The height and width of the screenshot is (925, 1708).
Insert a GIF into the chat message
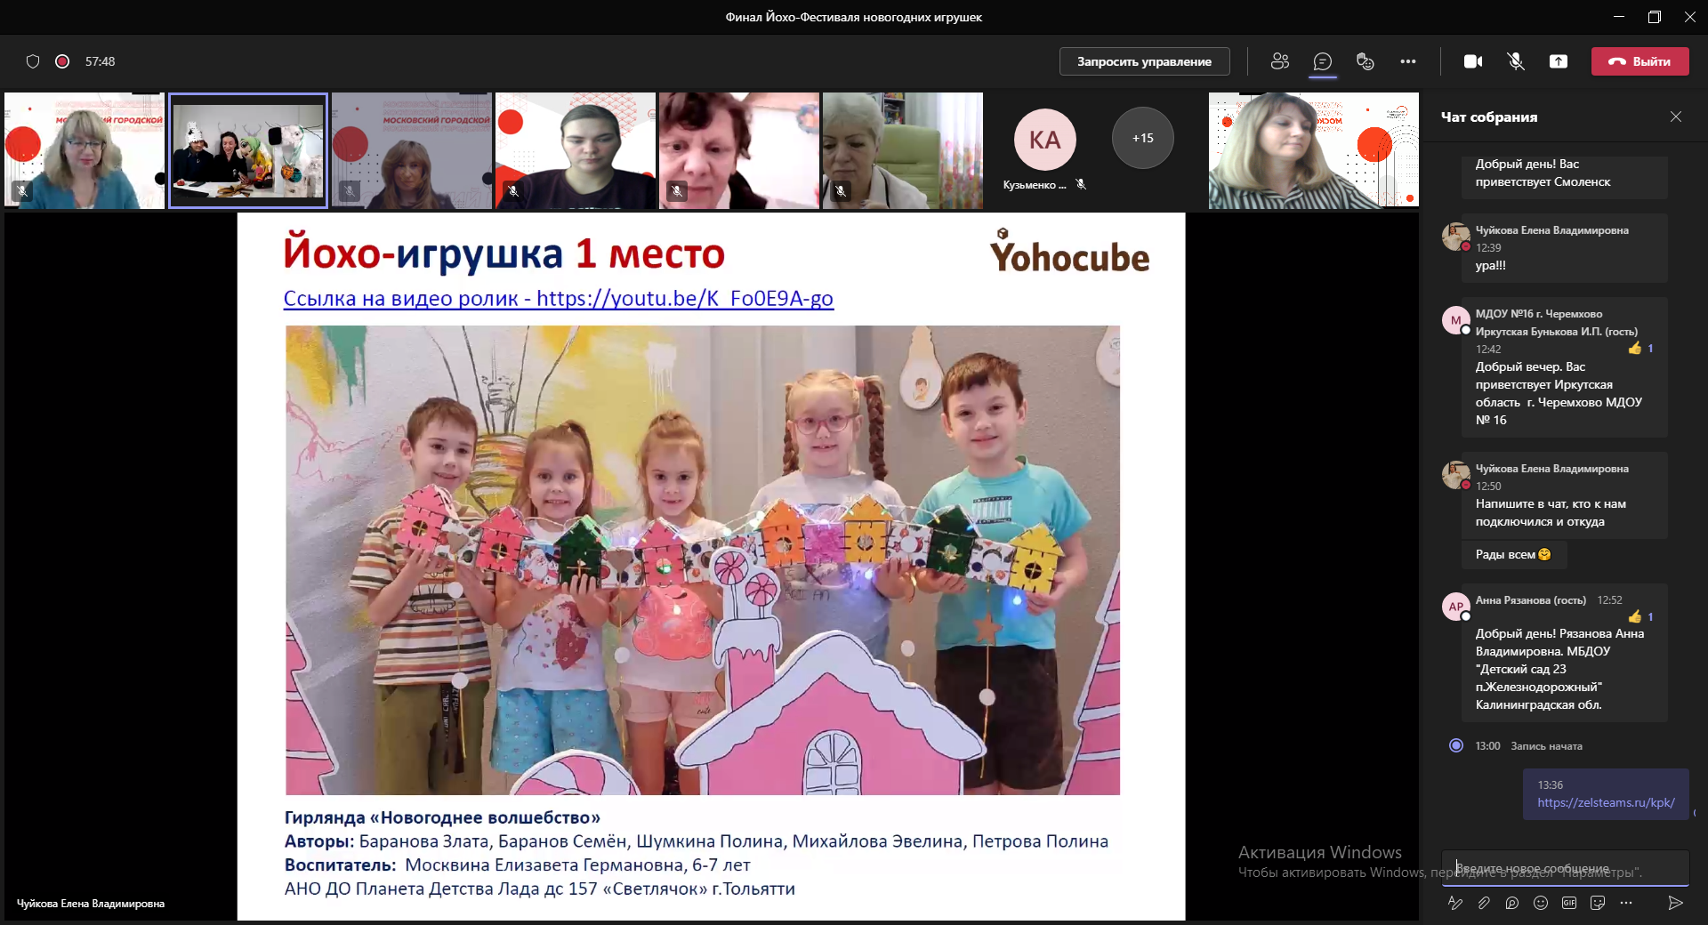pos(1569,903)
